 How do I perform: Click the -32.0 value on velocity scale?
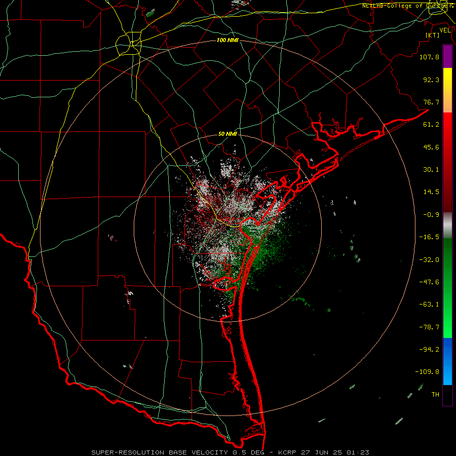429,260
